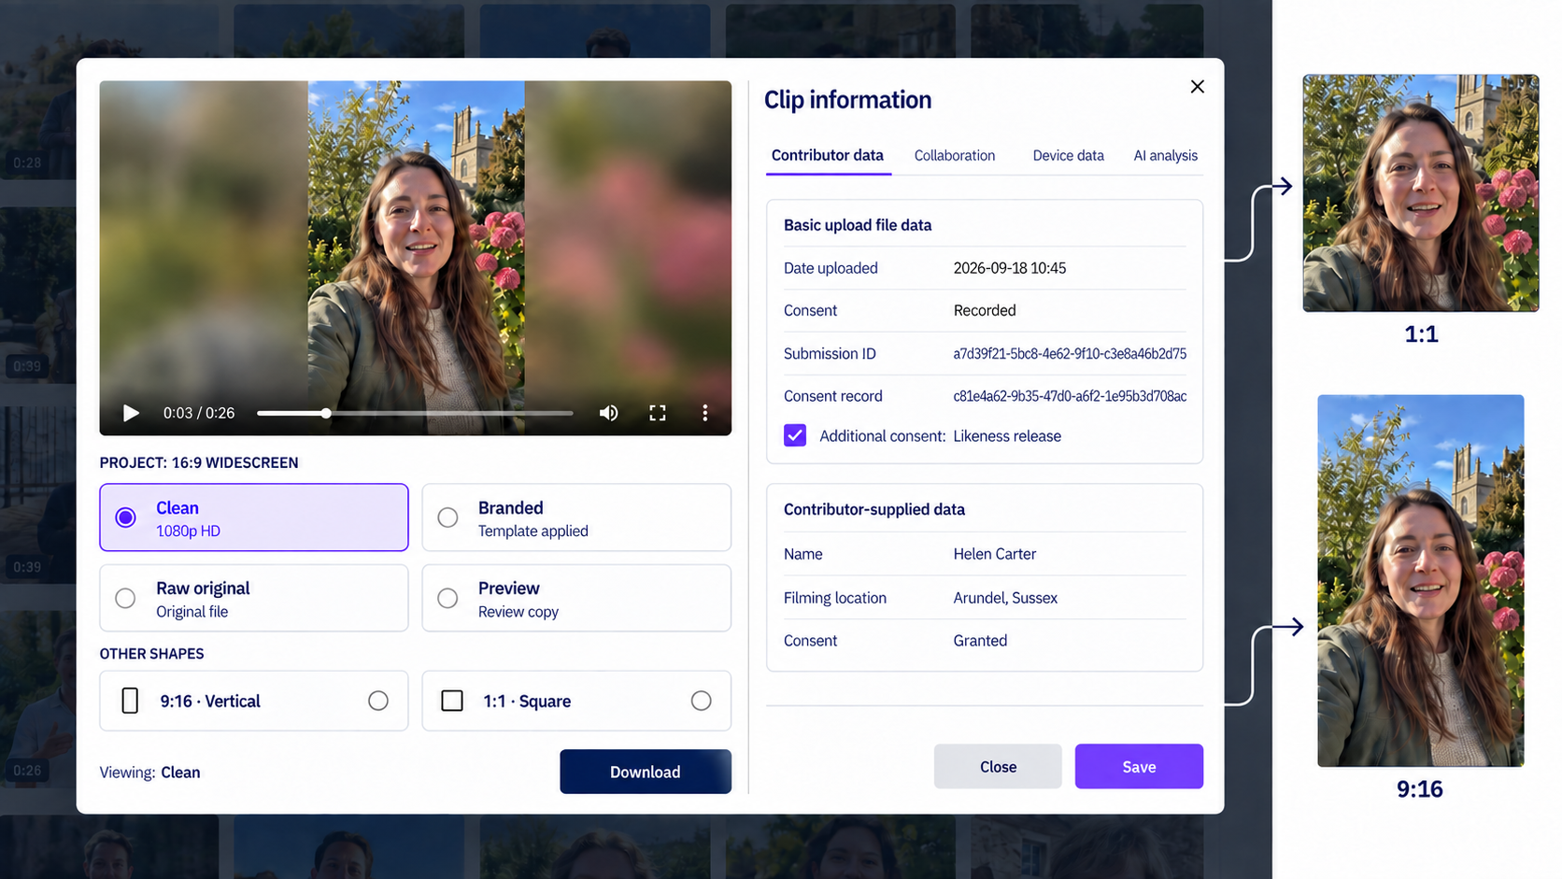
Task: Click the Contributor-supplied data heading
Action: (874, 509)
